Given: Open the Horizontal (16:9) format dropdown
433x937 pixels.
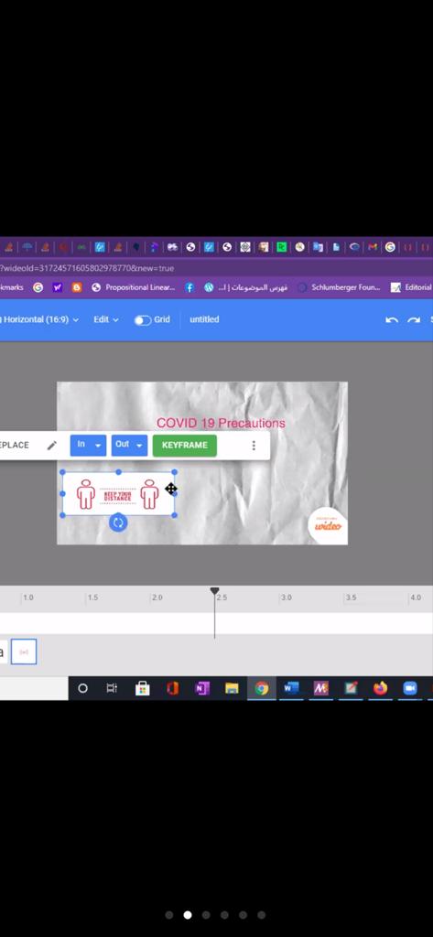Looking at the screenshot, I should (40, 319).
